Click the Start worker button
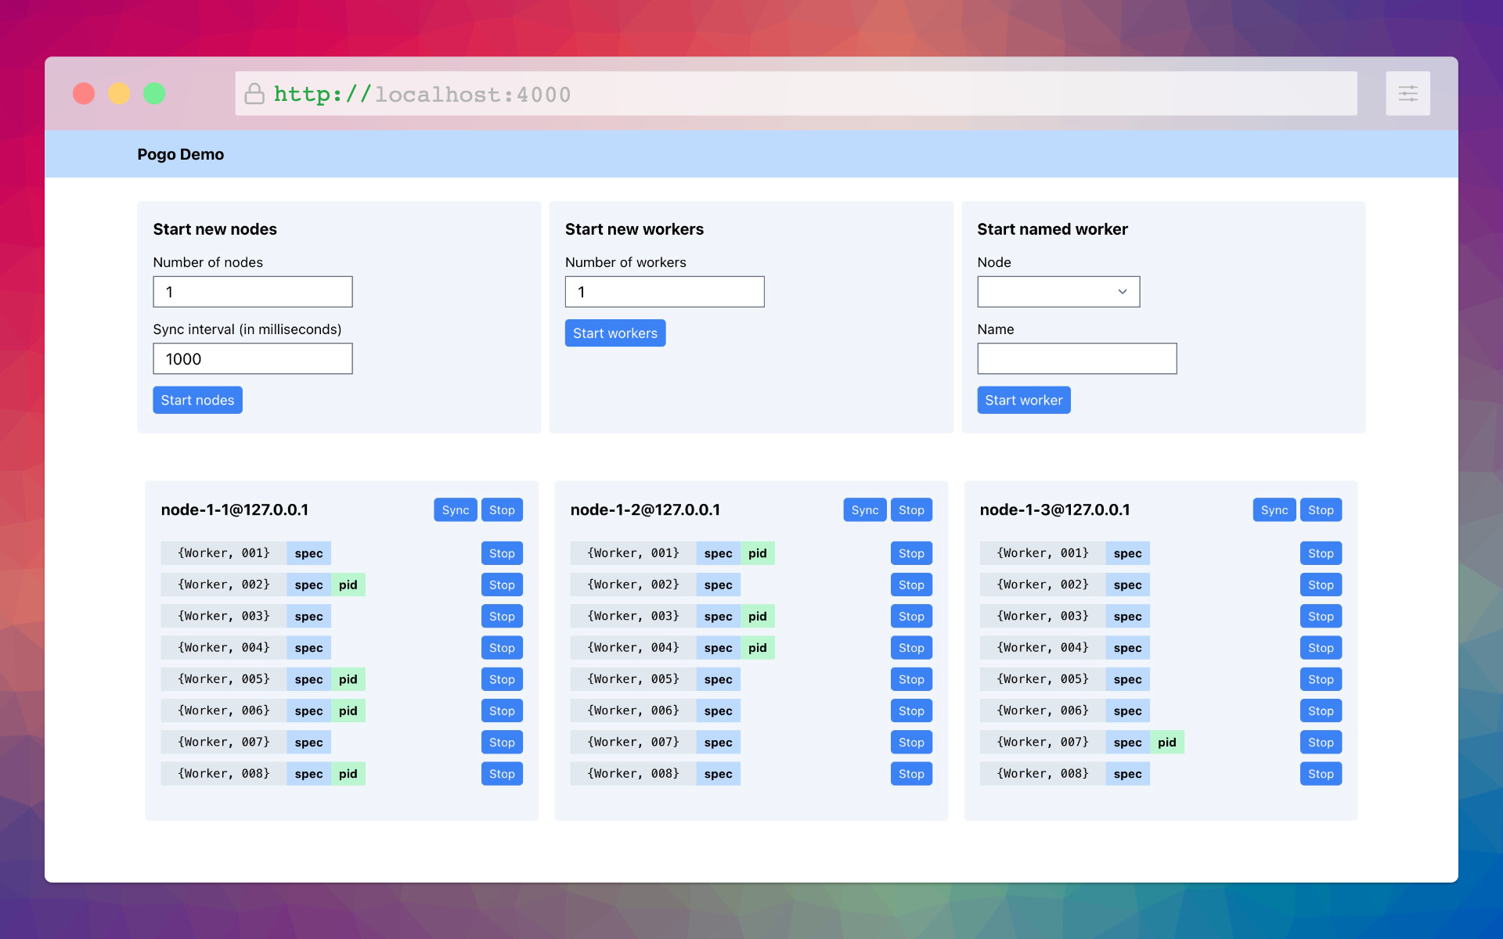 click(x=1023, y=400)
